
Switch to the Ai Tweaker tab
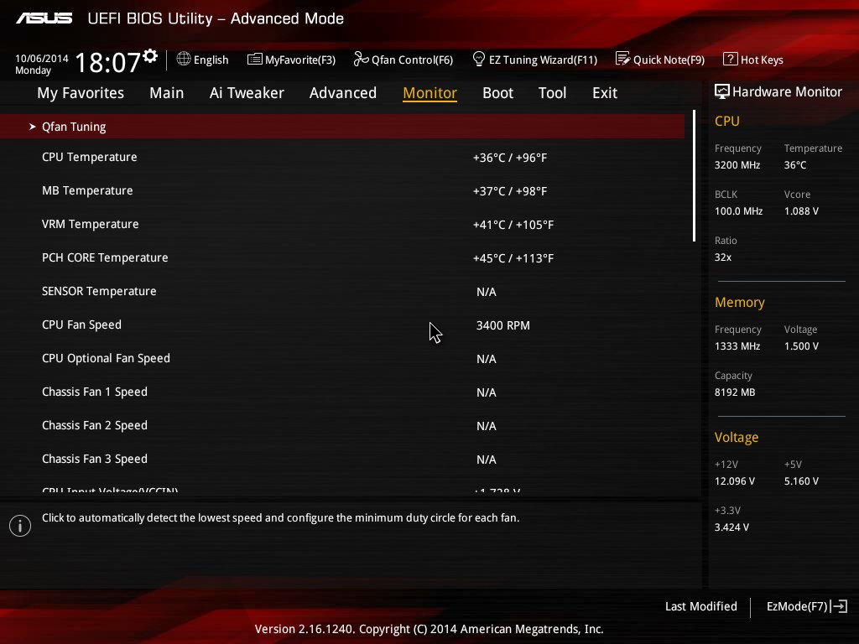click(x=247, y=93)
